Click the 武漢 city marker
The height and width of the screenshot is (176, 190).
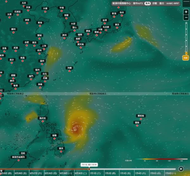[16, 51]
